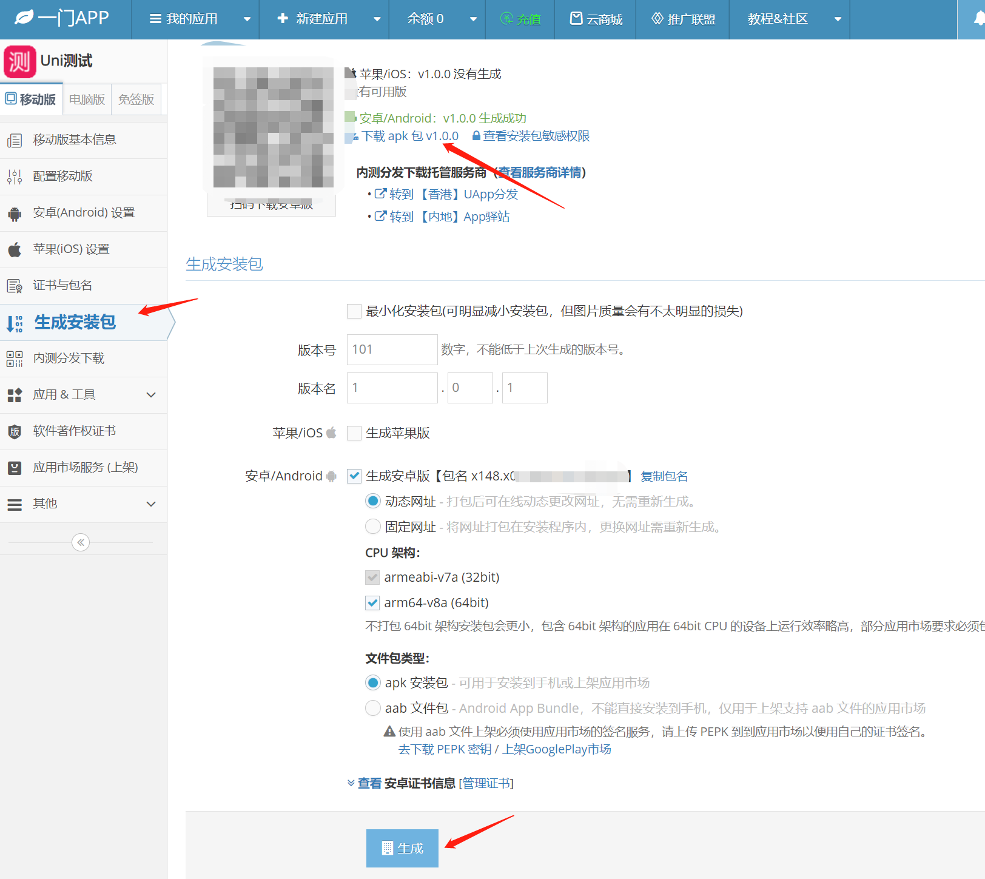
Task: Uncheck the 生成安卓版 checkbox
Action: [354, 476]
